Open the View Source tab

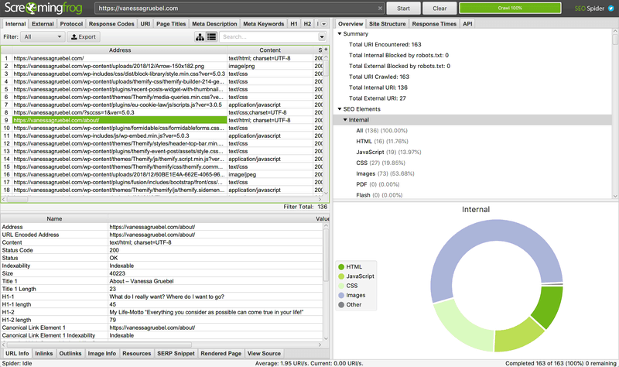click(264, 353)
